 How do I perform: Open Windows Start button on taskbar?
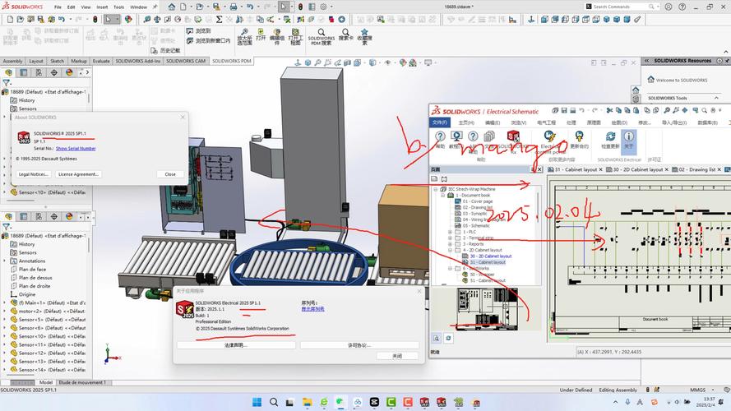257,402
